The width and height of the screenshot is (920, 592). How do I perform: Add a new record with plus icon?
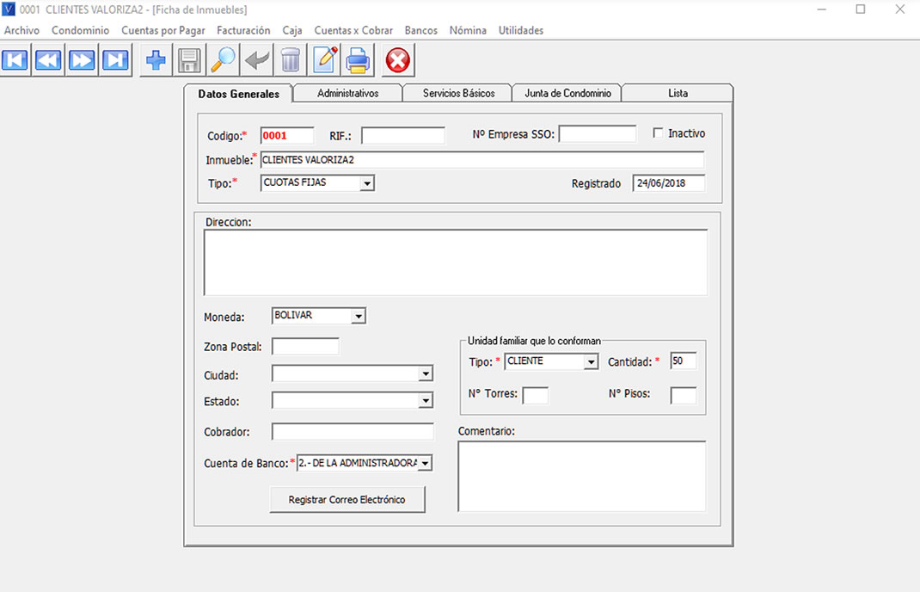coord(156,60)
